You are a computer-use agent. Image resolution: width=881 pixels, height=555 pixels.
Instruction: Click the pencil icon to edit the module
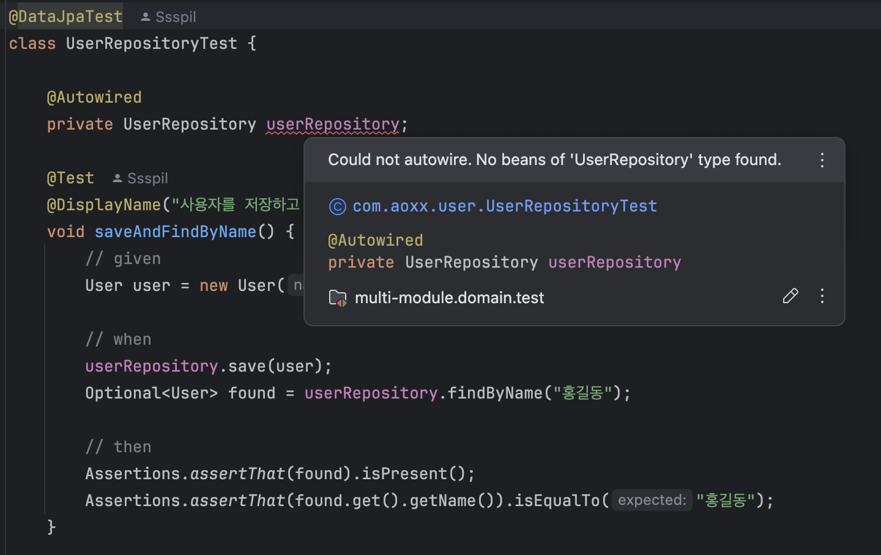point(790,296)
